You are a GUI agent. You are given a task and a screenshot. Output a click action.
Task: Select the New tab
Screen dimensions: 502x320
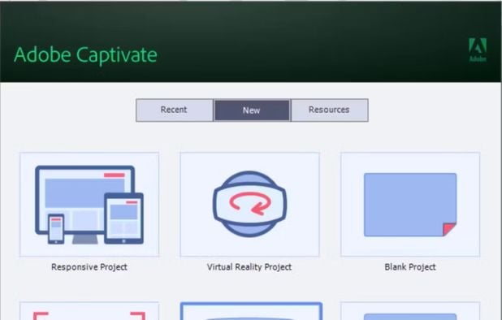252,110
